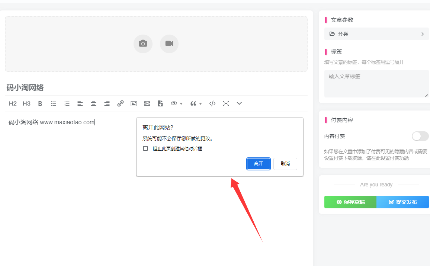Viewport: 430px width, 266px height.
Task: Check the block additional dialogs checkbox
Action: tap(145, 148)
